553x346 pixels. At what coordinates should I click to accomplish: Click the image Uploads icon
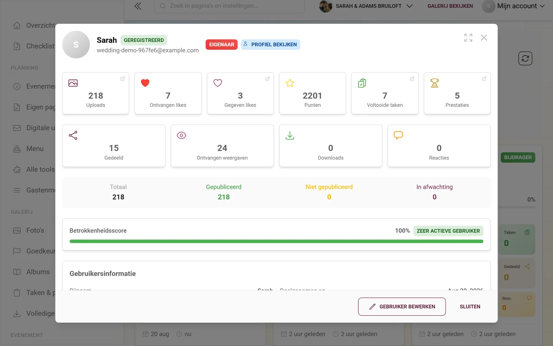[73, 83]
